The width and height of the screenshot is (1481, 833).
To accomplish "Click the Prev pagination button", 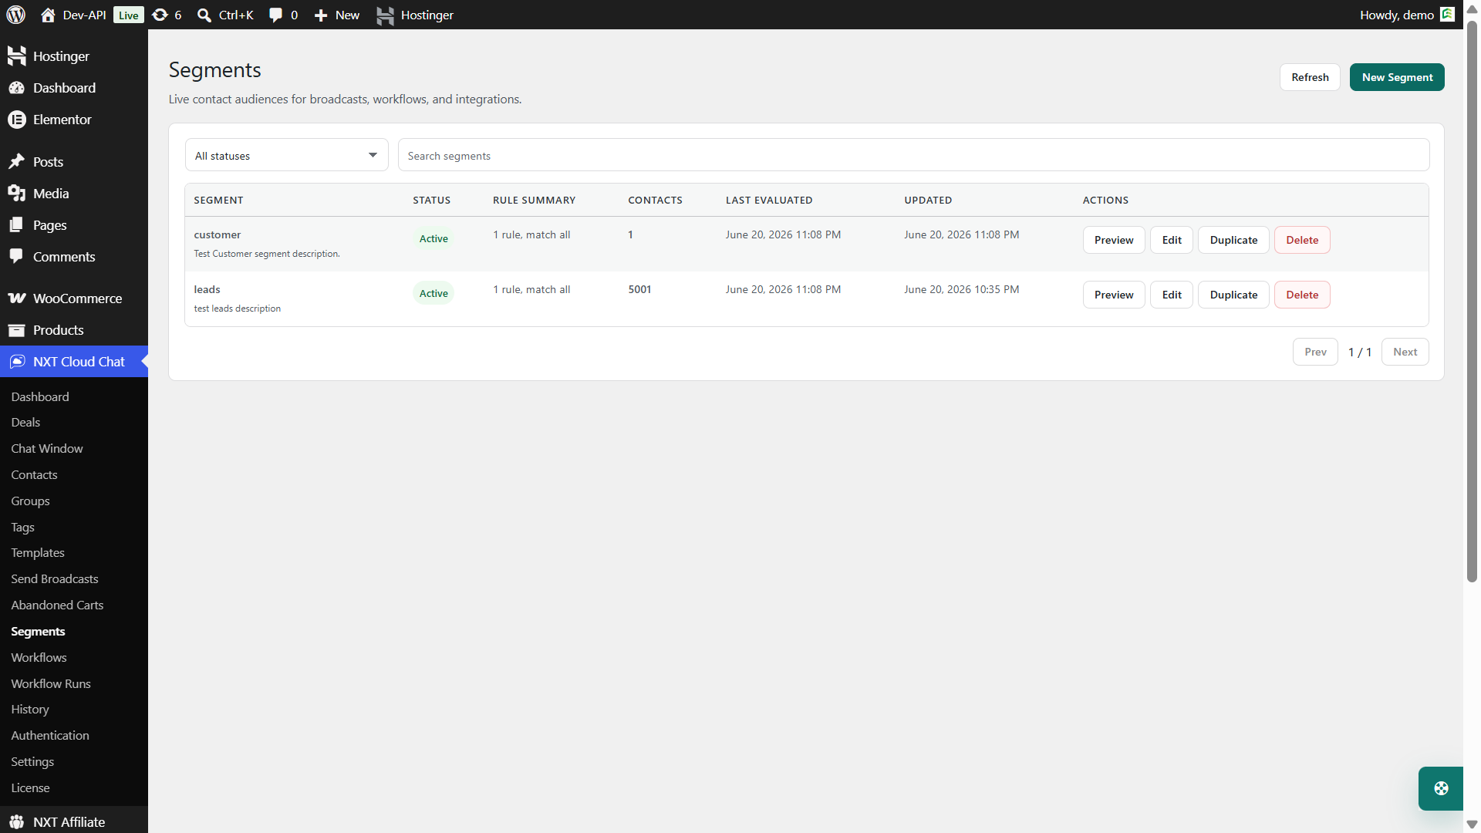I will tap(1315, 352).
